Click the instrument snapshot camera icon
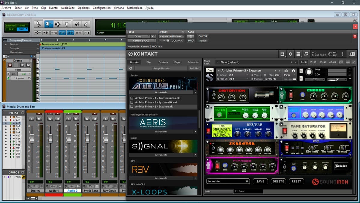 (286, 71)
